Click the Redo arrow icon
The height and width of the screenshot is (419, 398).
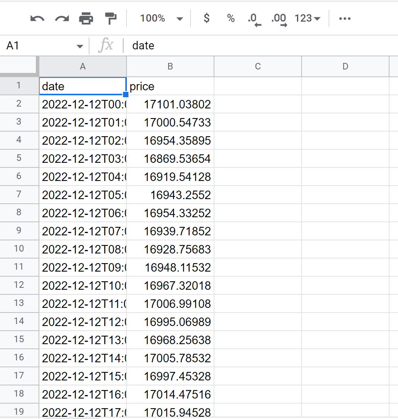click(x=62, y=18)
